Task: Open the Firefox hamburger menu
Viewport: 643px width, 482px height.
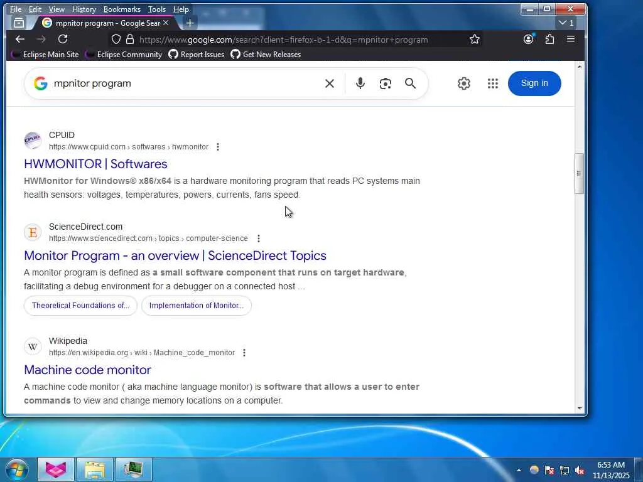Action: (570, 40)
